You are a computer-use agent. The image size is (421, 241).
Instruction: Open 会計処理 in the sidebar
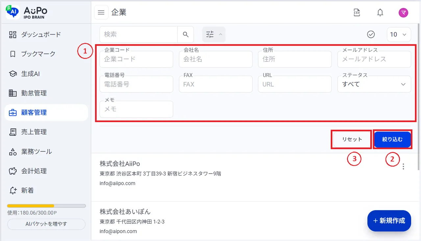[x=46, y=171]
